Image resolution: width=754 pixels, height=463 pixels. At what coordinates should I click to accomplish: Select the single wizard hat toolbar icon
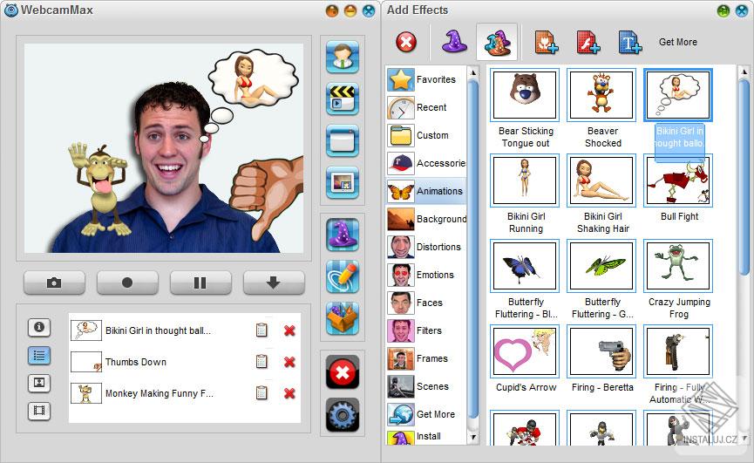click(454, 42)
